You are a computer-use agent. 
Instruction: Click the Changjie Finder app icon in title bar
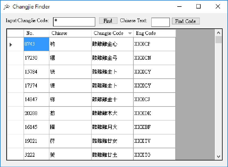pos(7,7)
